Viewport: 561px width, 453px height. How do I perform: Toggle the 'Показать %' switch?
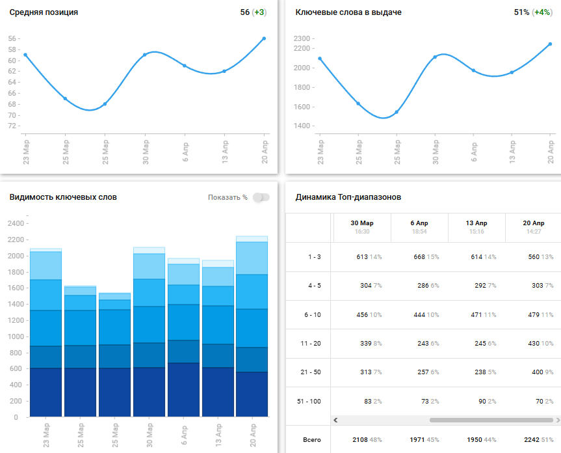261,197
